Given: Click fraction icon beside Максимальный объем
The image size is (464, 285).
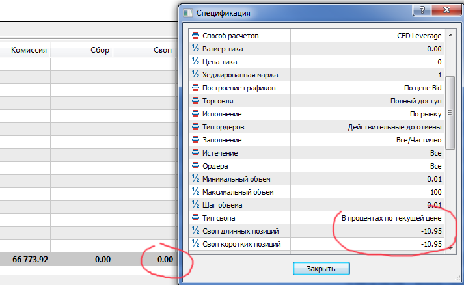Looking at the screenshot, I should tap(195, 192).
